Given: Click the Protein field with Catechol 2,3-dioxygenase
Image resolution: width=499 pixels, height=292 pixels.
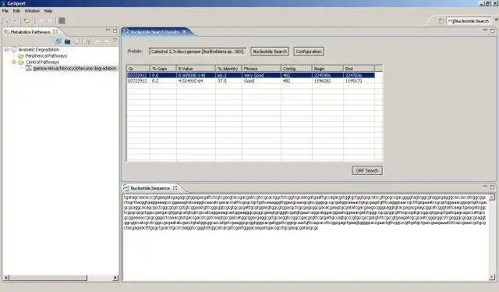Looking at the screenshot, I should point(197,52).
